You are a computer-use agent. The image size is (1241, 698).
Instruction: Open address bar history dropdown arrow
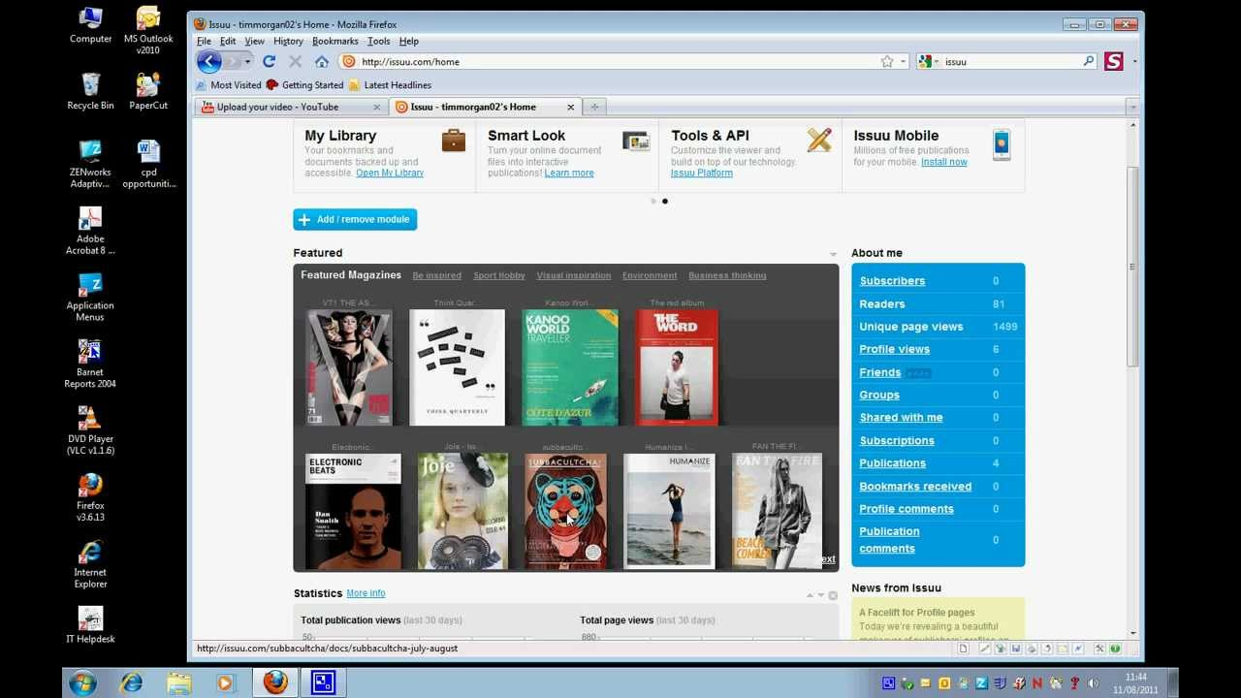[904, 61]
